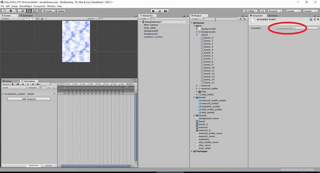Click the cloud services icon

click(262, 11)
